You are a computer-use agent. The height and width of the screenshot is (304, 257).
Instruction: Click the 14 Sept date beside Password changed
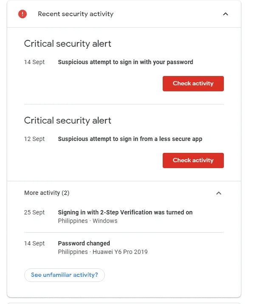coord(34,244)
